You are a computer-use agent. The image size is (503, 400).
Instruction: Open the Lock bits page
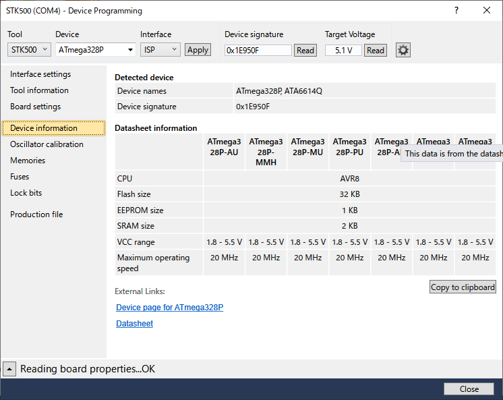click(x=26, y=193)
